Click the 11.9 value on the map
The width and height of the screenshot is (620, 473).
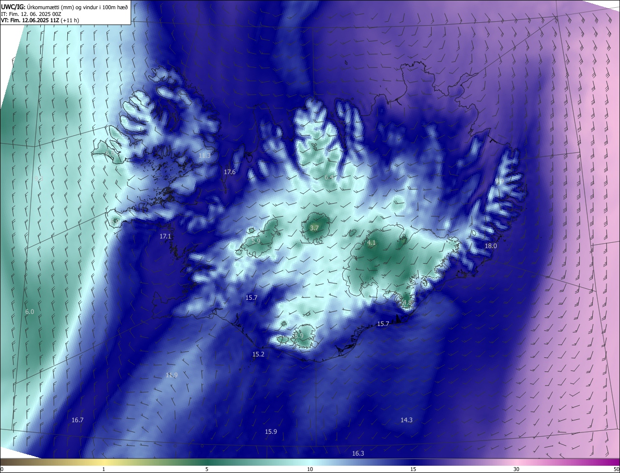171,375
